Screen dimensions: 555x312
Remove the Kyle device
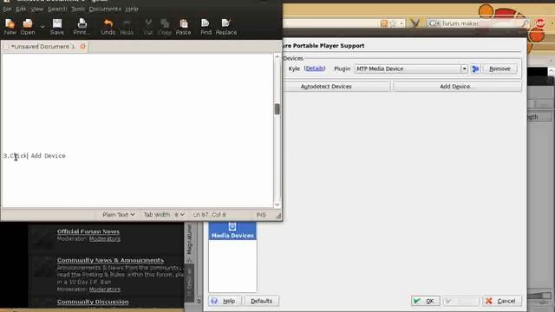pos(499,68)
